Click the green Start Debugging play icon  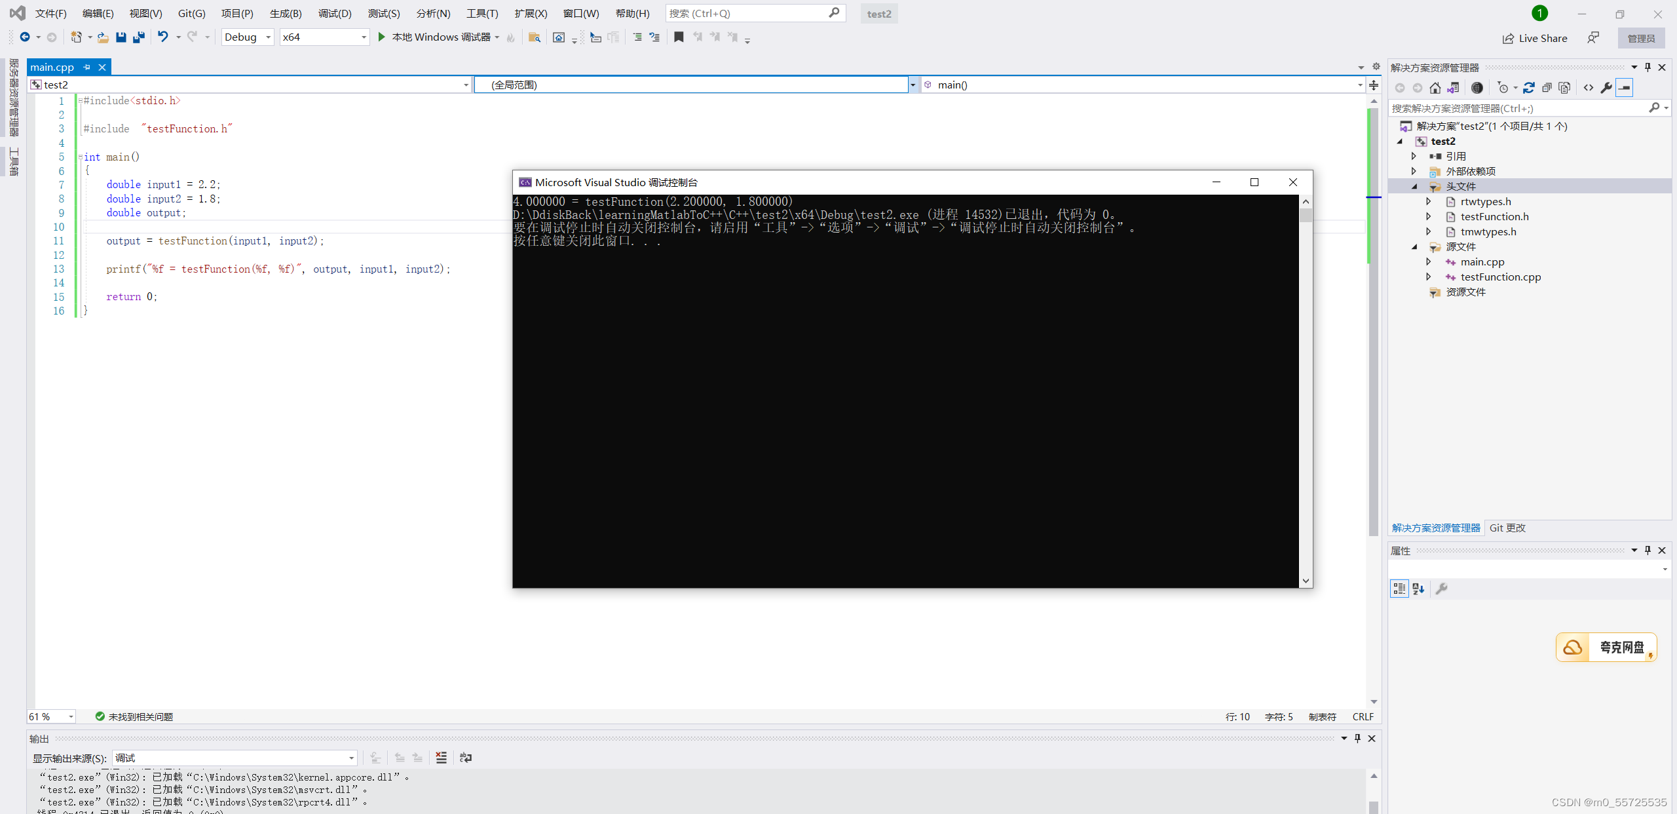tap(382, 37)
